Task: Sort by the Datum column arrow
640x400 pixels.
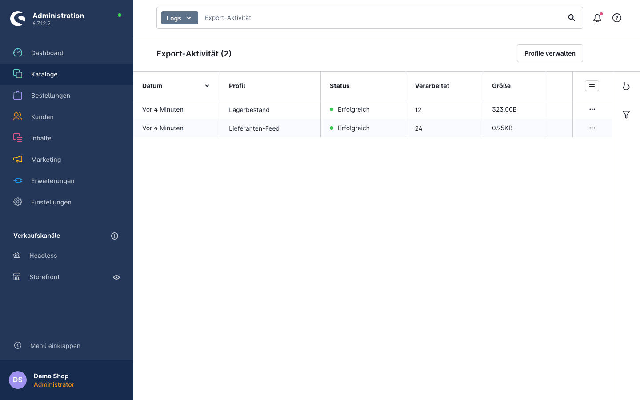Action: (207, 86)
